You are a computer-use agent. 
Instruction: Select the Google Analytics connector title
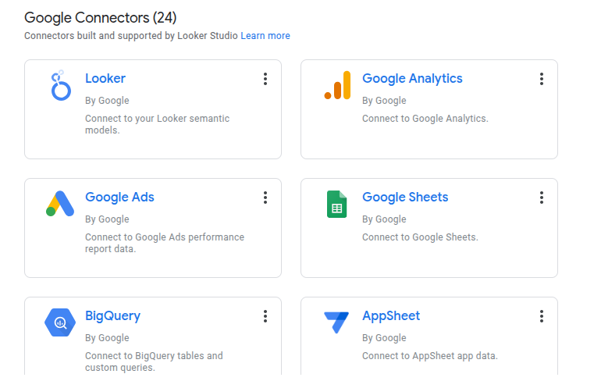412,78
